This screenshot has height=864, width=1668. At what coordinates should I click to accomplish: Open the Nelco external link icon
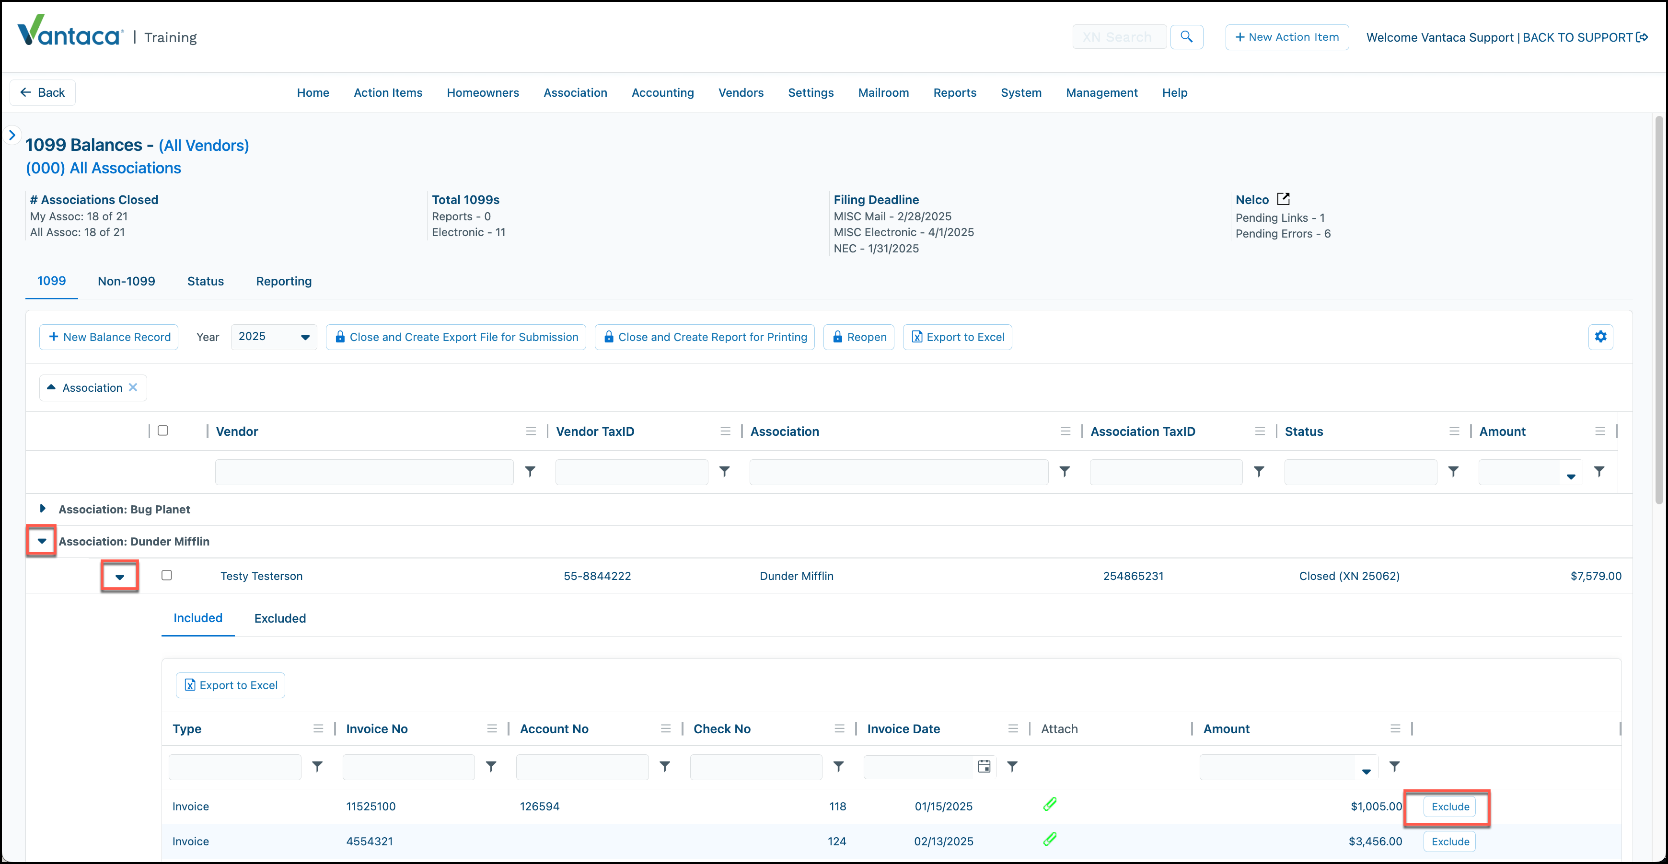pos(1284,199)
